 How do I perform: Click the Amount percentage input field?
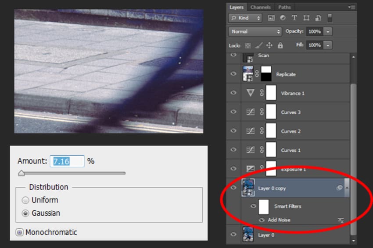pyautogui.click(x=67, y=161)
